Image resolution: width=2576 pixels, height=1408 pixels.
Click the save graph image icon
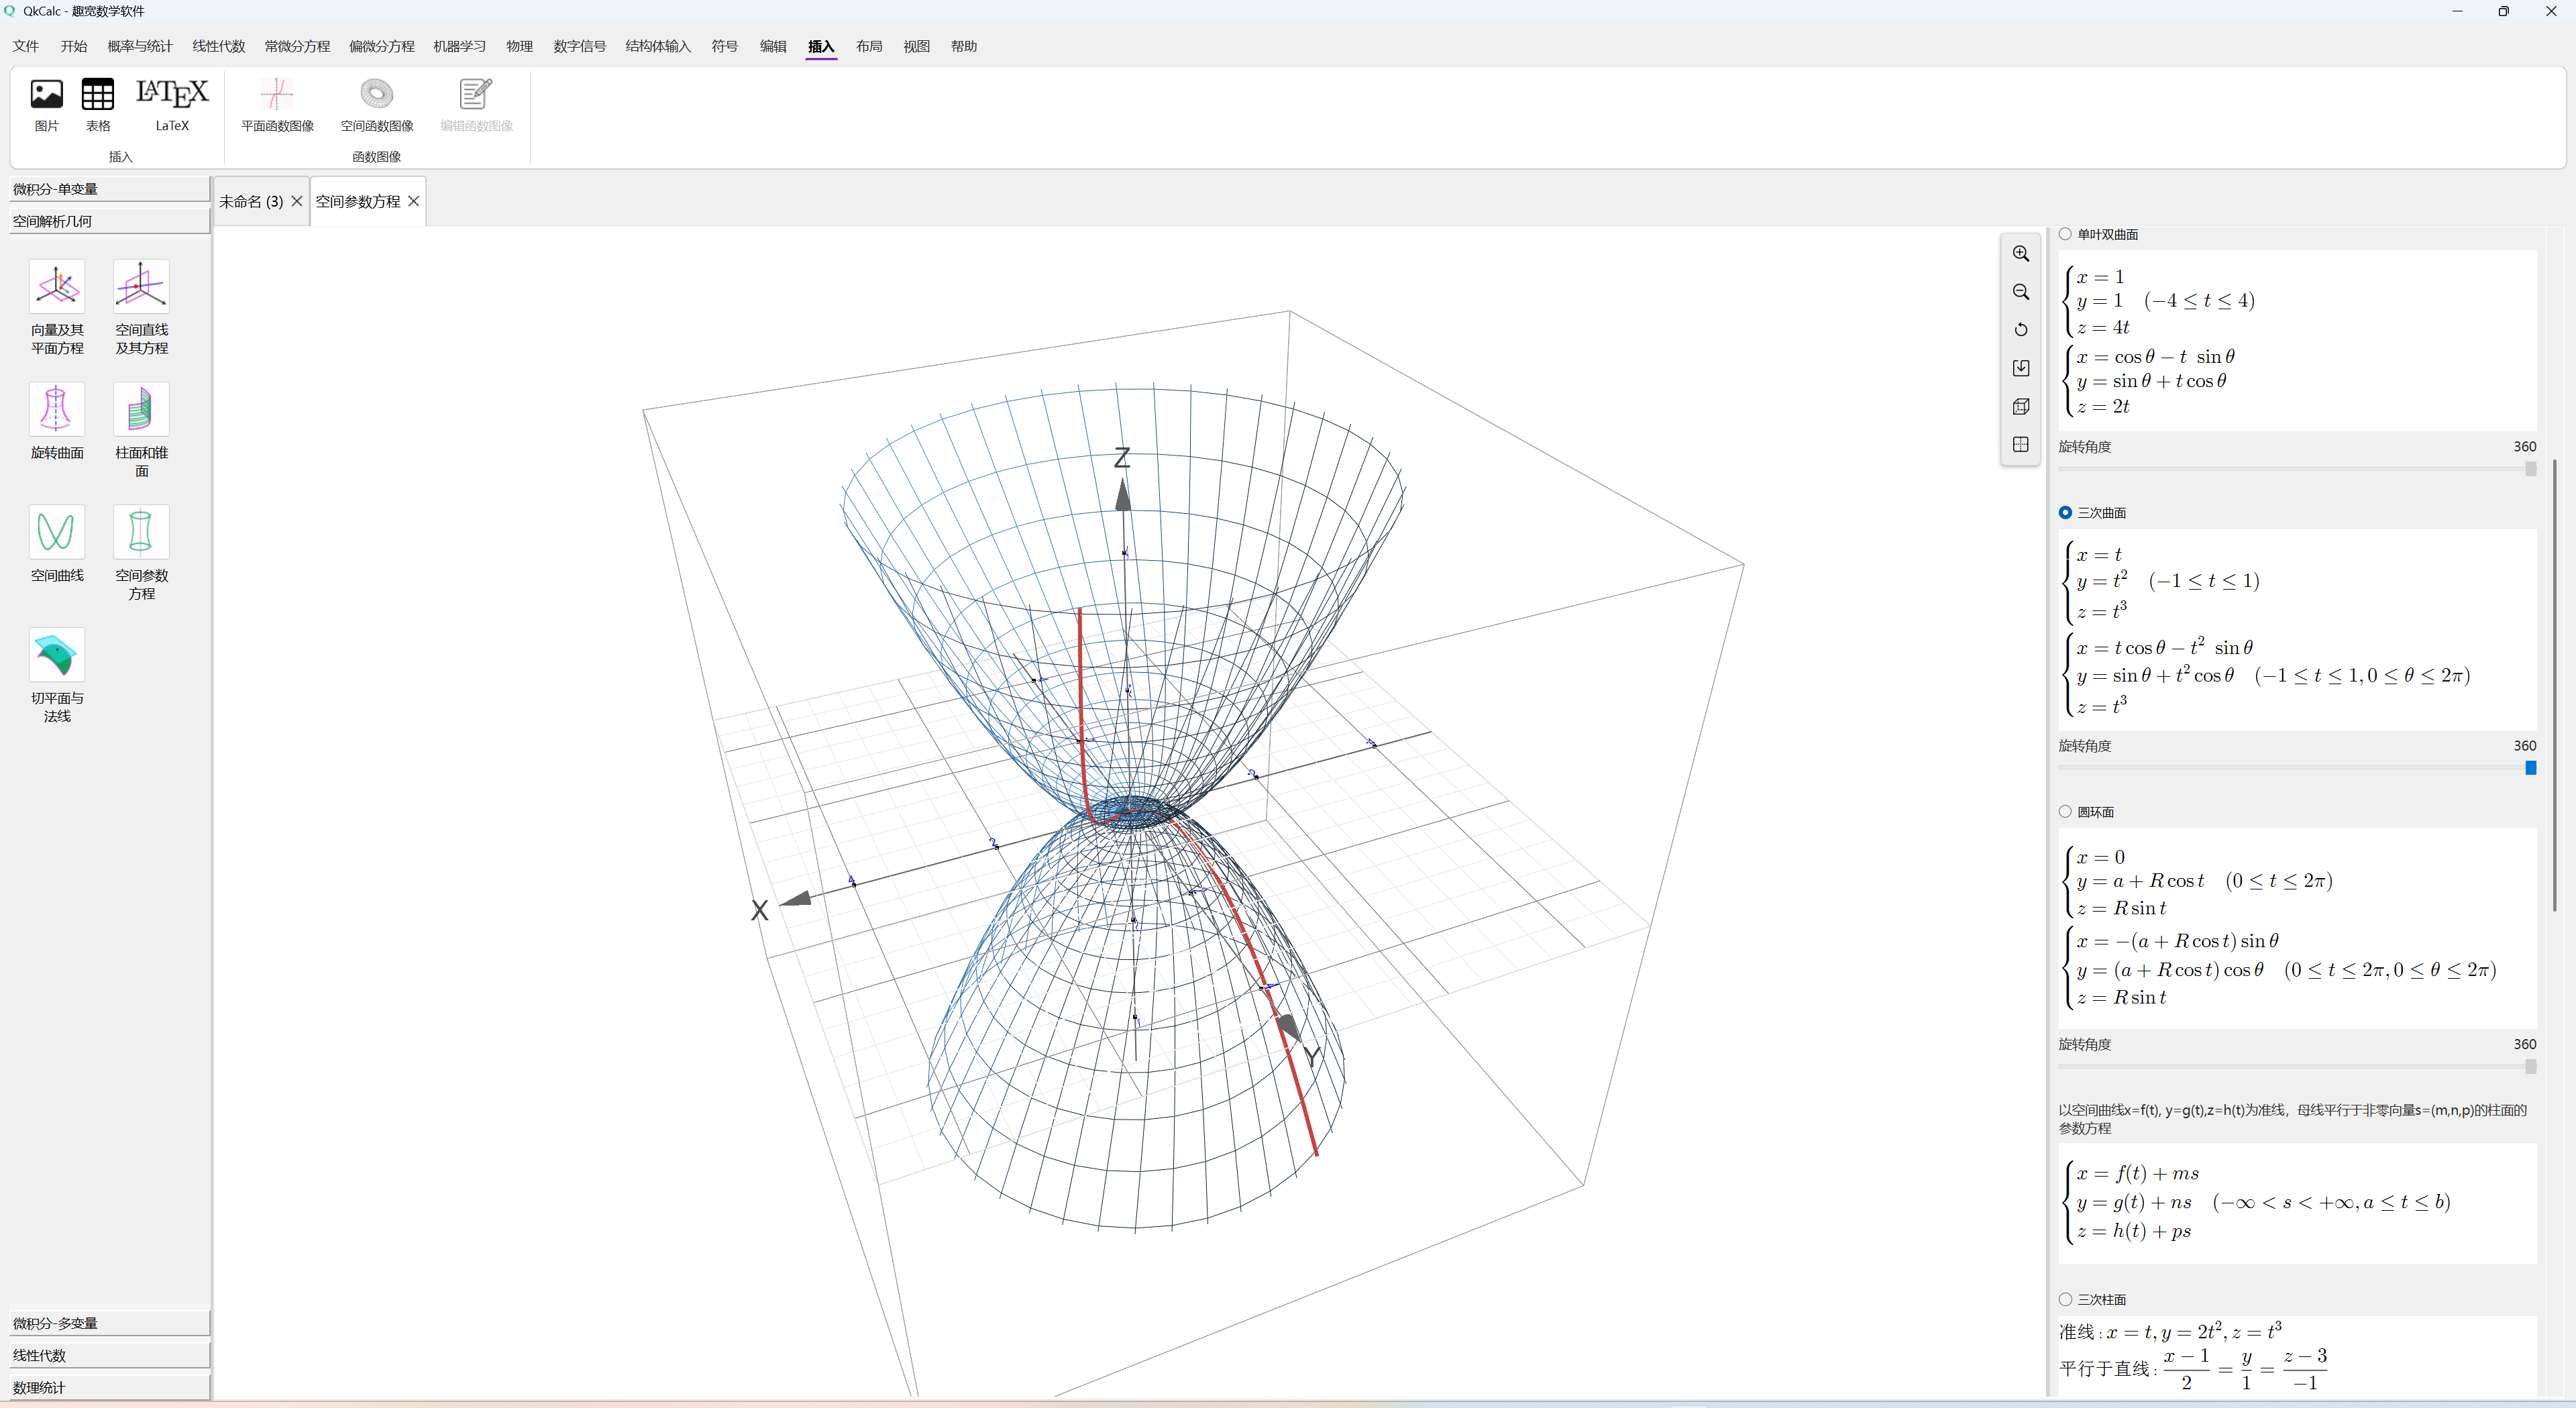2020,368
